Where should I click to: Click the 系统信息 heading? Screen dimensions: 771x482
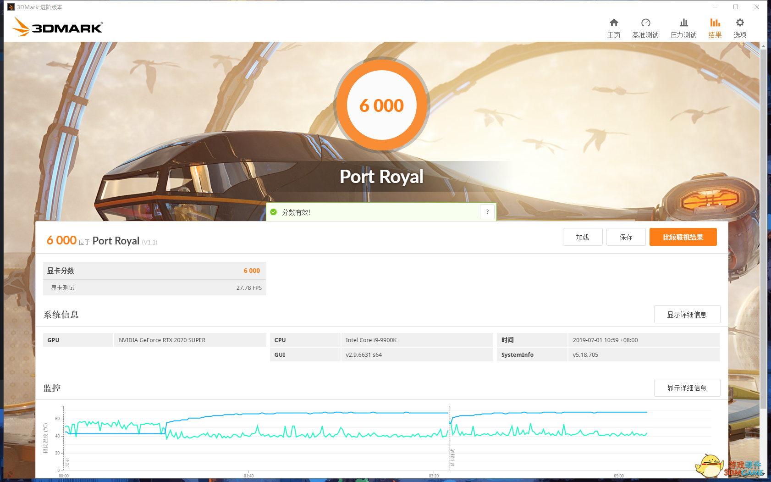[x=61, y=315]
